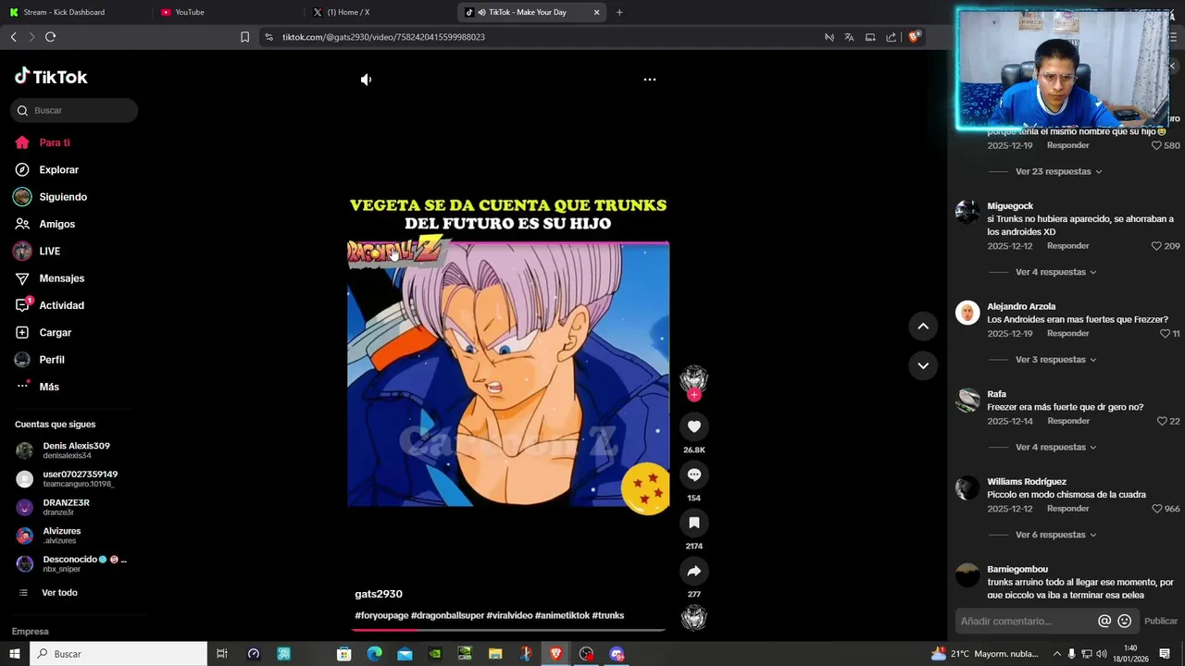Viewport: 1185px width, 666px height.
Task: Expand Ver 4 respuestas under Miguegock
Action: pyautogui.click(x=1056, y=272)
